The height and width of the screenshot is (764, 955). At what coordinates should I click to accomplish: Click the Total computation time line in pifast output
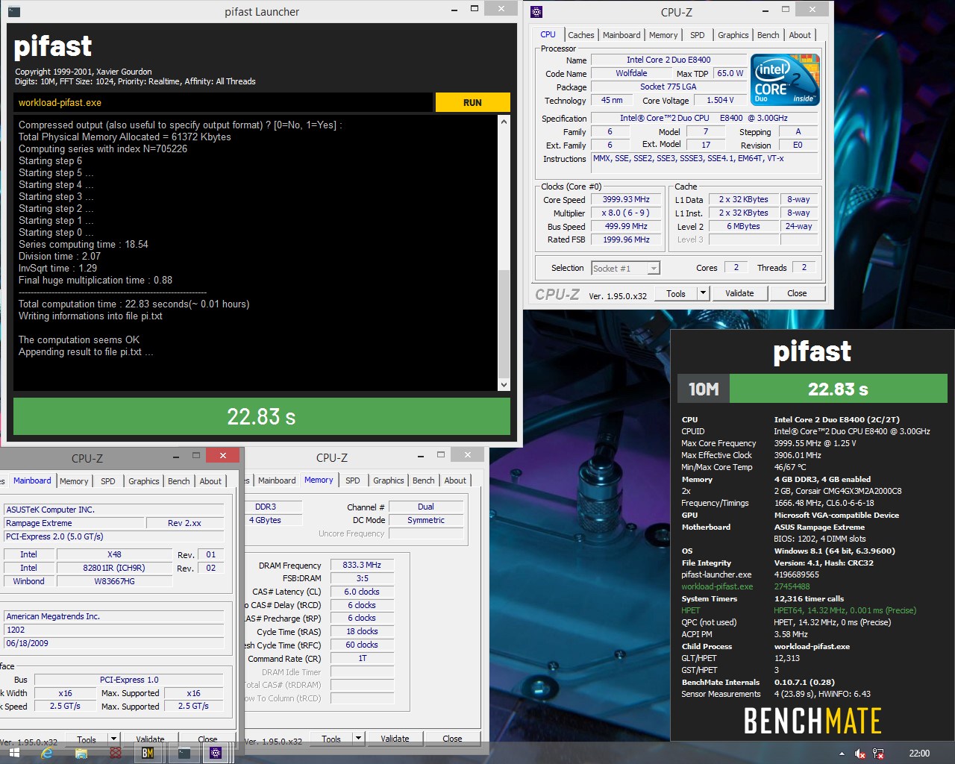pos(134,304)
